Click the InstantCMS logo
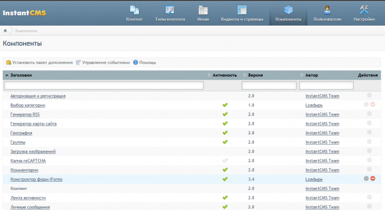The width and height of the screenshot is (385, 210). pos(25,13)
